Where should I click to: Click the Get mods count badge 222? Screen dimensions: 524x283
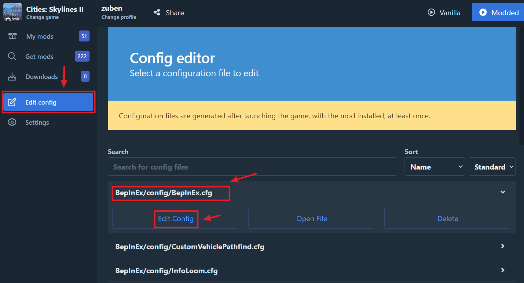tap(82, 56)
